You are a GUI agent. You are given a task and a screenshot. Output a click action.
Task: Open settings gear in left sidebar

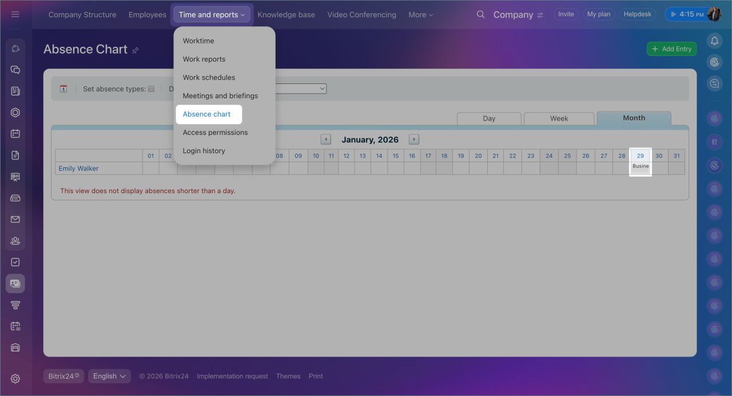point(15,378)
